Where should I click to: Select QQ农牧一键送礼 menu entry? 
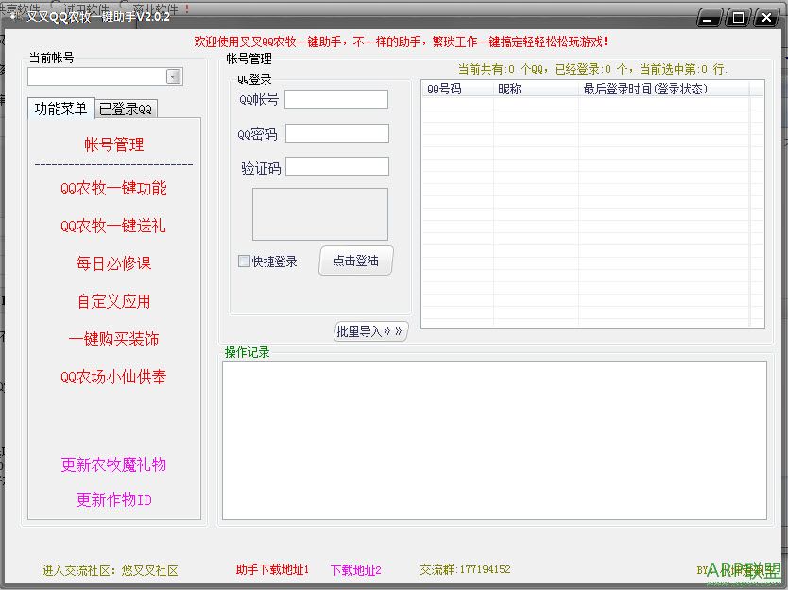click(113, 226)
